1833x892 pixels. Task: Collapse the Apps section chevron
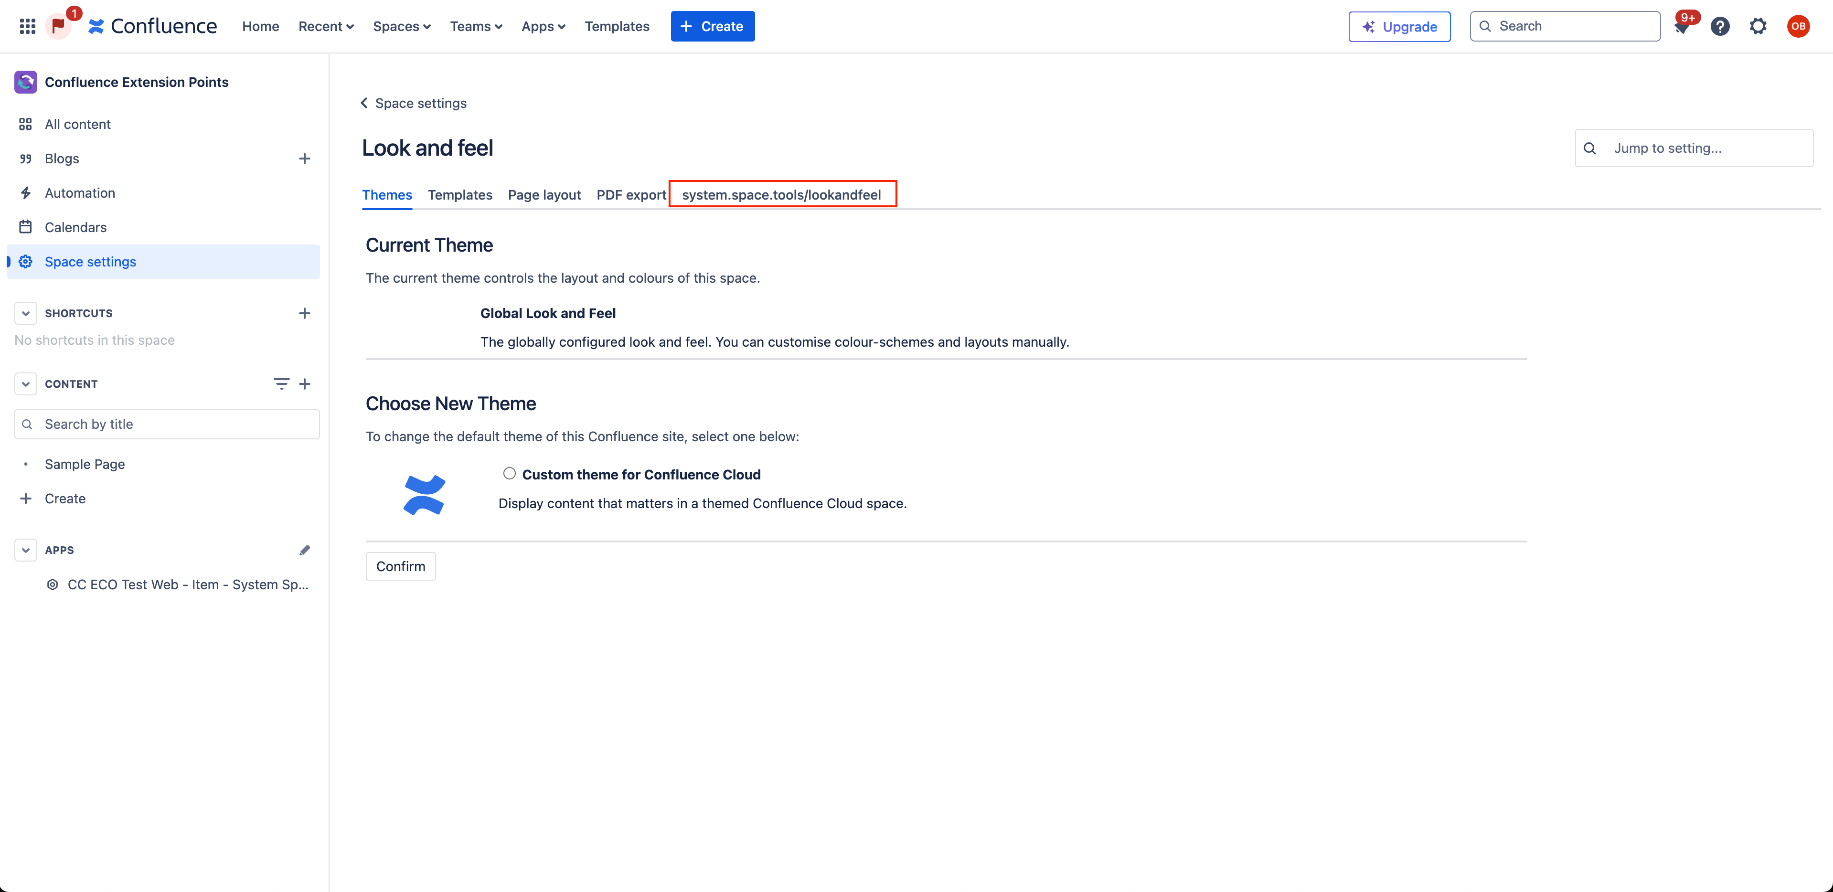tap(26, 550)
